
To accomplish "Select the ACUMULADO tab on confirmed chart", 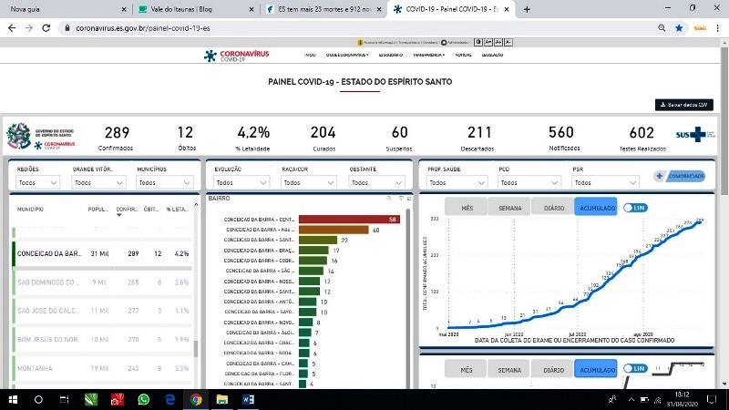I will click(596, 208).
